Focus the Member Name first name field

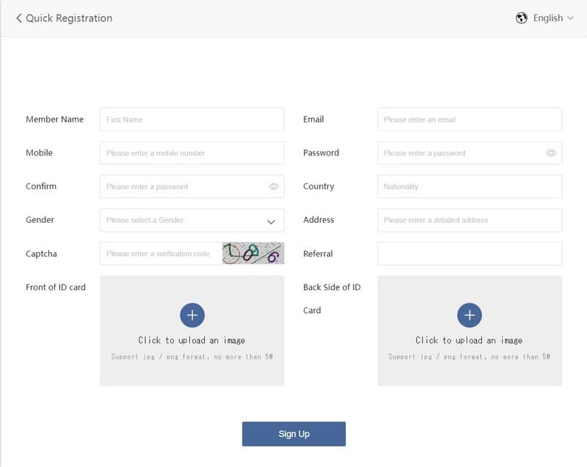tap(192, 119)
